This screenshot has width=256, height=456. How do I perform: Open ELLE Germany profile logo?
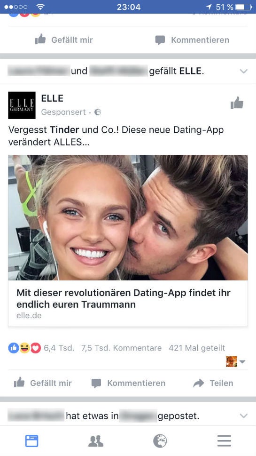click(22, 105)
